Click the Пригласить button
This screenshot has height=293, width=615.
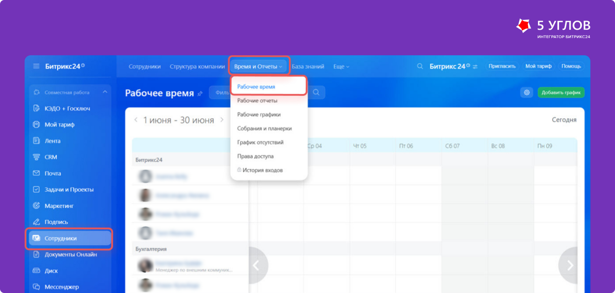click(x=502, y=66)
